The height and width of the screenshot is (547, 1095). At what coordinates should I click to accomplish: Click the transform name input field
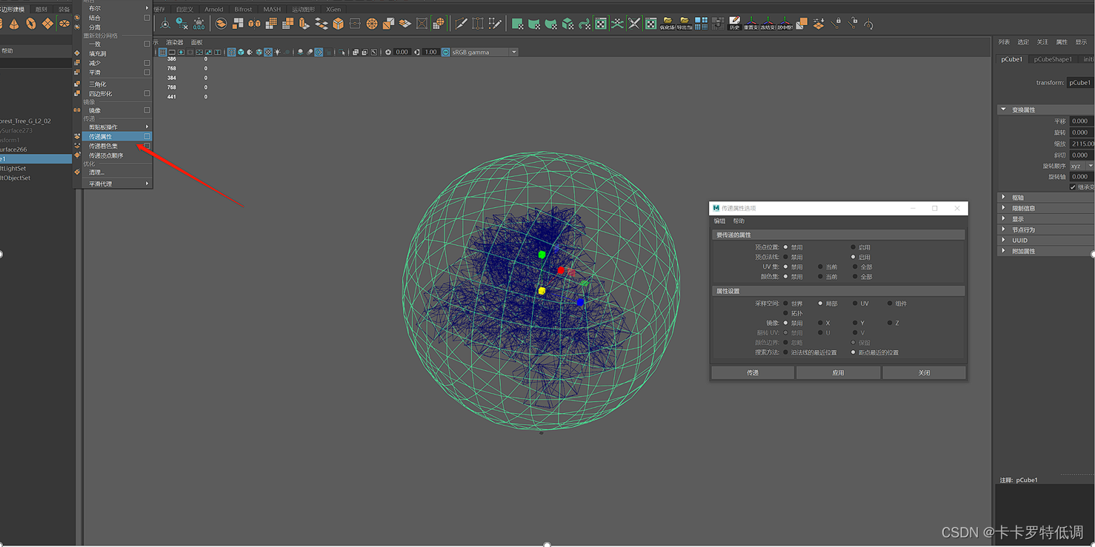[1080, 83]
